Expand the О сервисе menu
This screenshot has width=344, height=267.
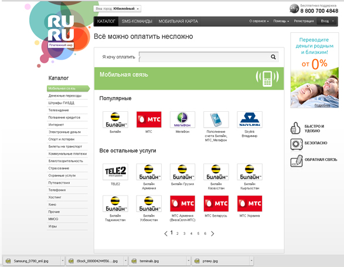coord(258,21)
